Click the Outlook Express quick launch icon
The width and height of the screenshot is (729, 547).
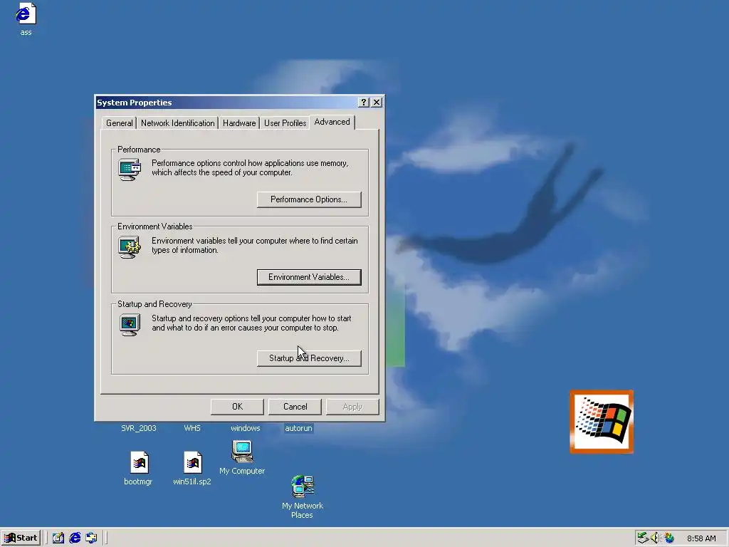(x=92, y=538)
